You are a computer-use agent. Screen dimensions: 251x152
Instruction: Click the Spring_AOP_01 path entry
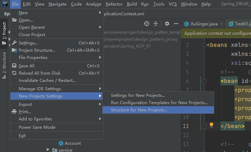point(127,46)
